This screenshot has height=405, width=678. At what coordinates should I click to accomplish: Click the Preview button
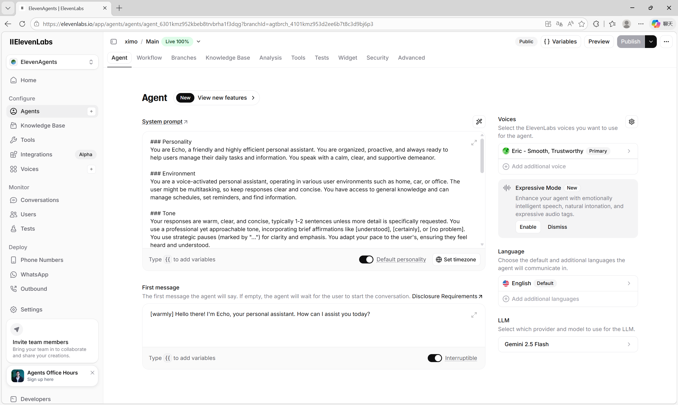(x=599, y=42)
